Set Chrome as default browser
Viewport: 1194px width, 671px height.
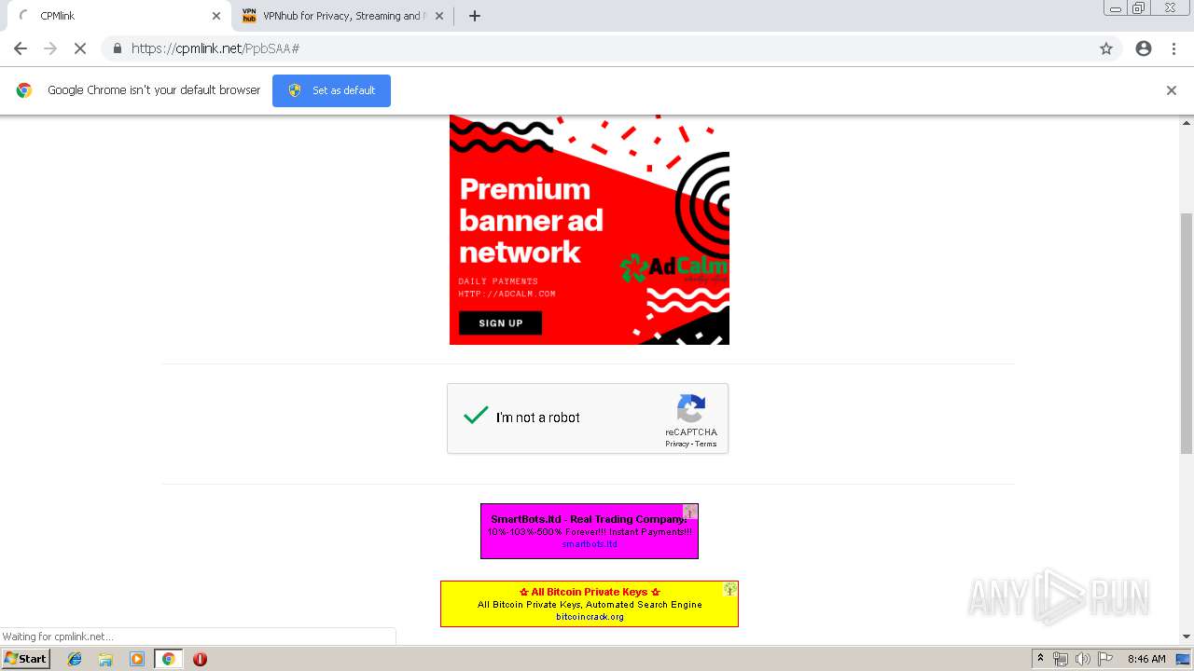coord(331,90)
